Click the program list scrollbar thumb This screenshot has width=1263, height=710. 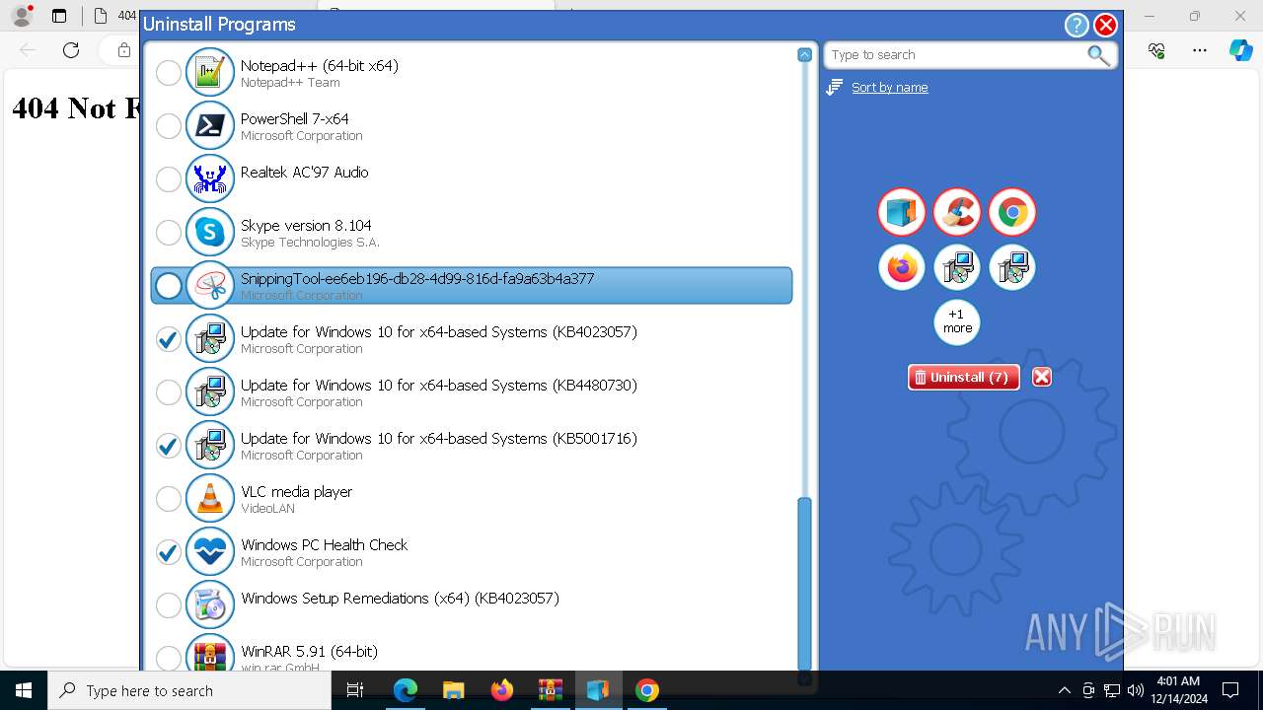pos(804,583)
